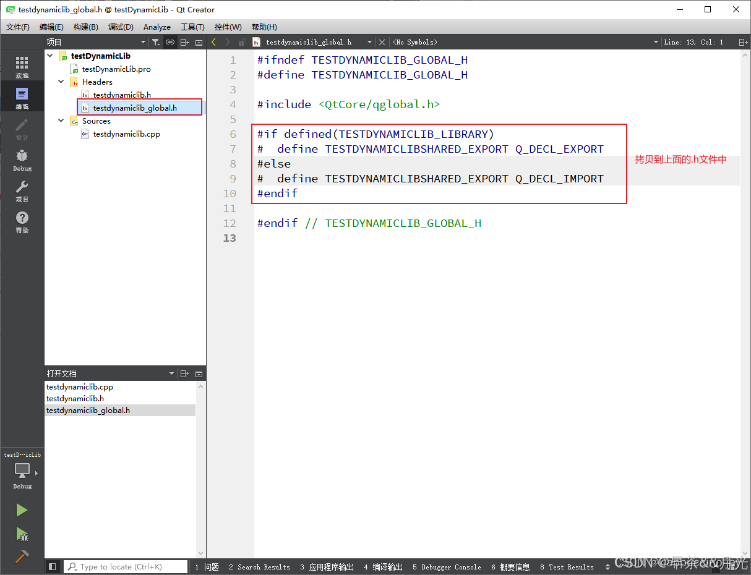Click the editor vertical scrollbar
The height and width of the screenshot is (575, 751).
[745, 303]
